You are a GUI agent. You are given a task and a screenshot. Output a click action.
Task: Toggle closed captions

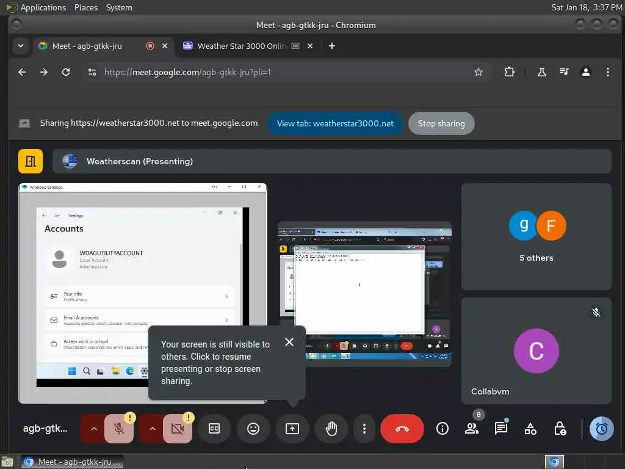(x=214, y=429)
